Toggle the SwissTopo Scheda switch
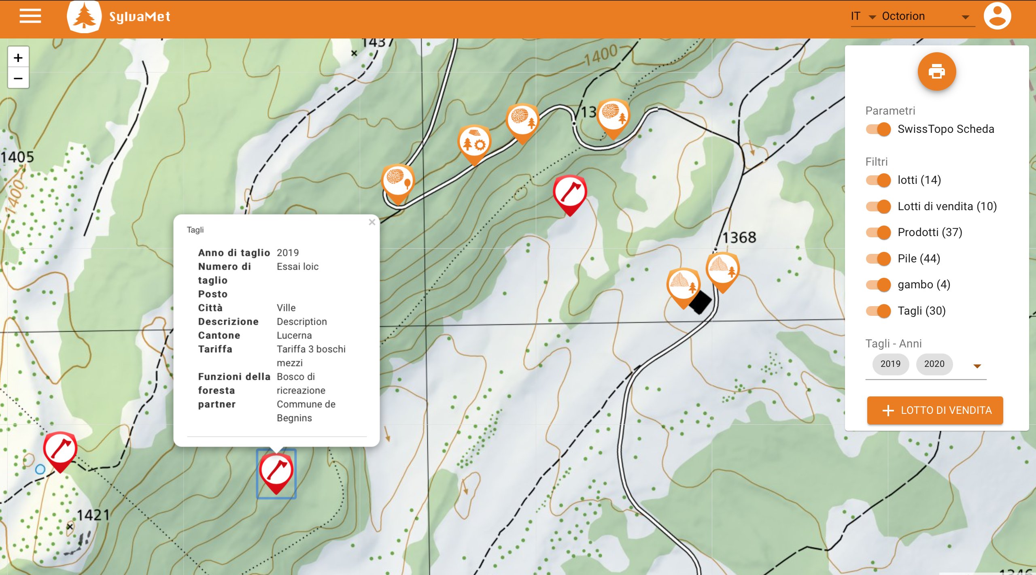Screen dimensions: 1036x575 click(x=878, y=129)
